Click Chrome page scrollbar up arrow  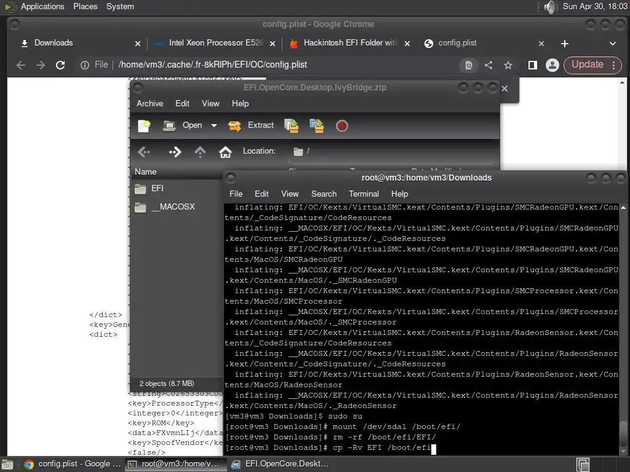coord(623,82)
